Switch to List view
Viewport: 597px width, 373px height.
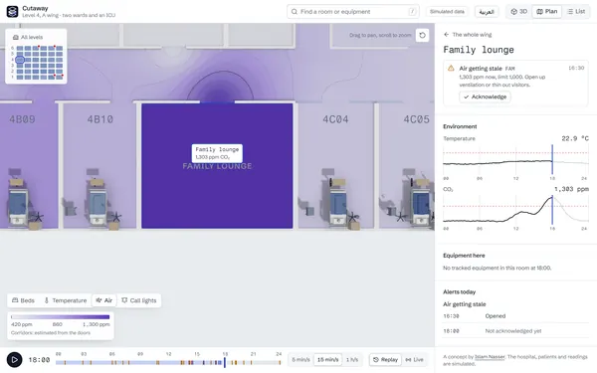tap(576, 12)
